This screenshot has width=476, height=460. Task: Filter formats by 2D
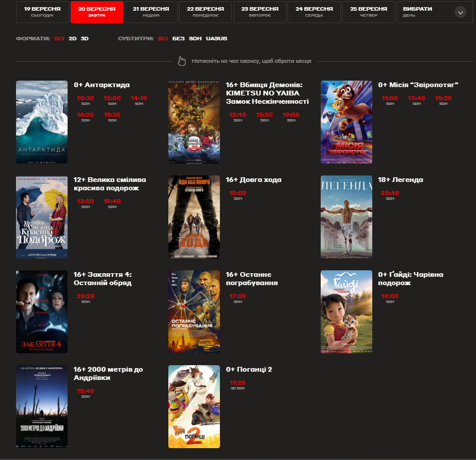point(72,39)
